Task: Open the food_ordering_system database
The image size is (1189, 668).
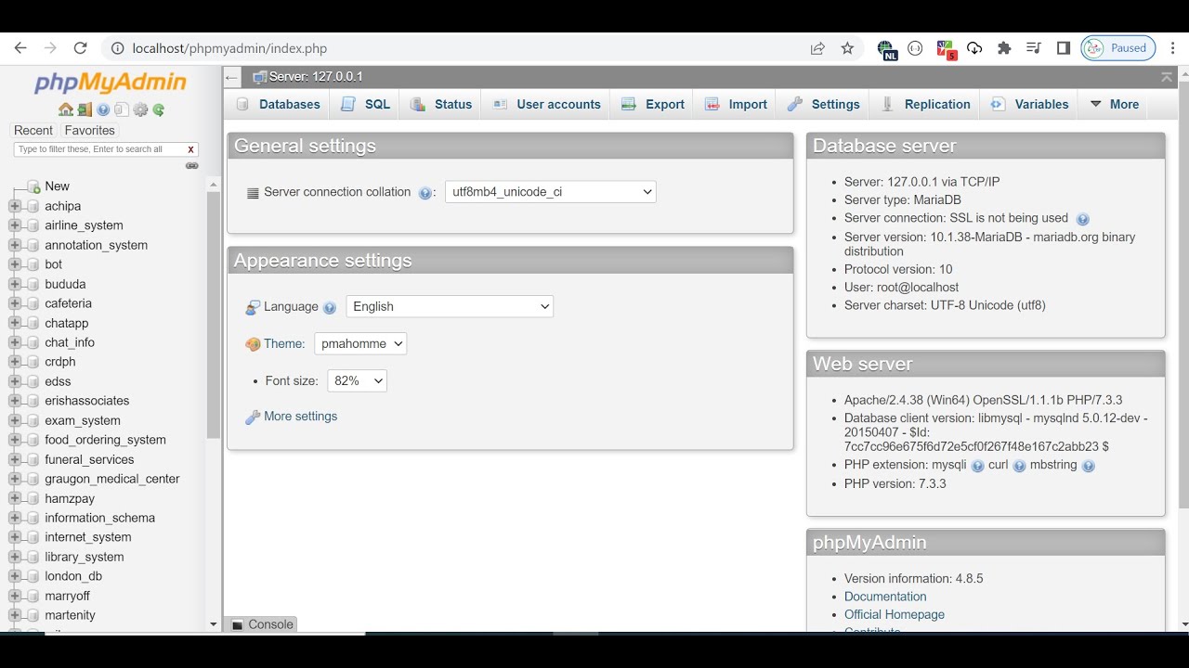Action: 105,440
